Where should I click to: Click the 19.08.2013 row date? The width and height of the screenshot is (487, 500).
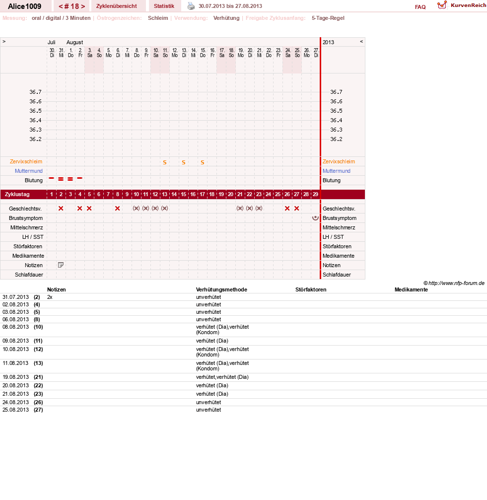15,377
